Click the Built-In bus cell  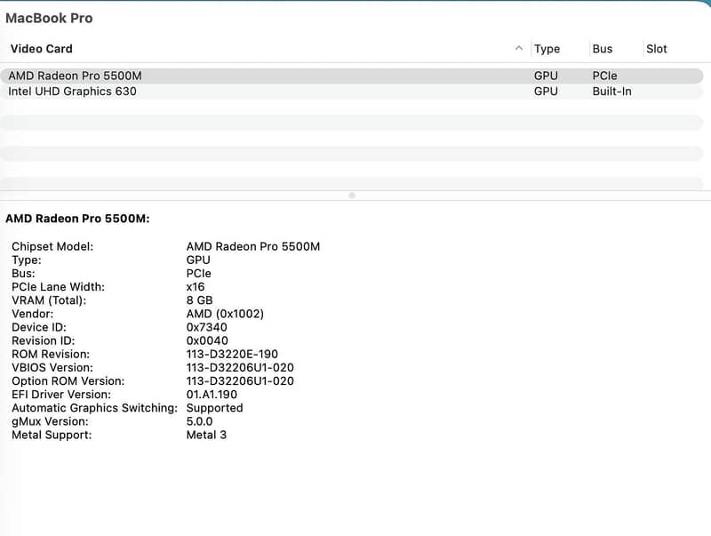[611, 92]
